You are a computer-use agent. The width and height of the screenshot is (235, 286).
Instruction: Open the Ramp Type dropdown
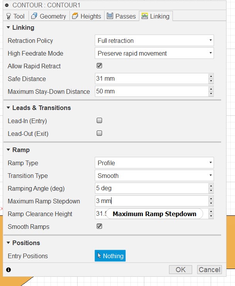point(154,163)
